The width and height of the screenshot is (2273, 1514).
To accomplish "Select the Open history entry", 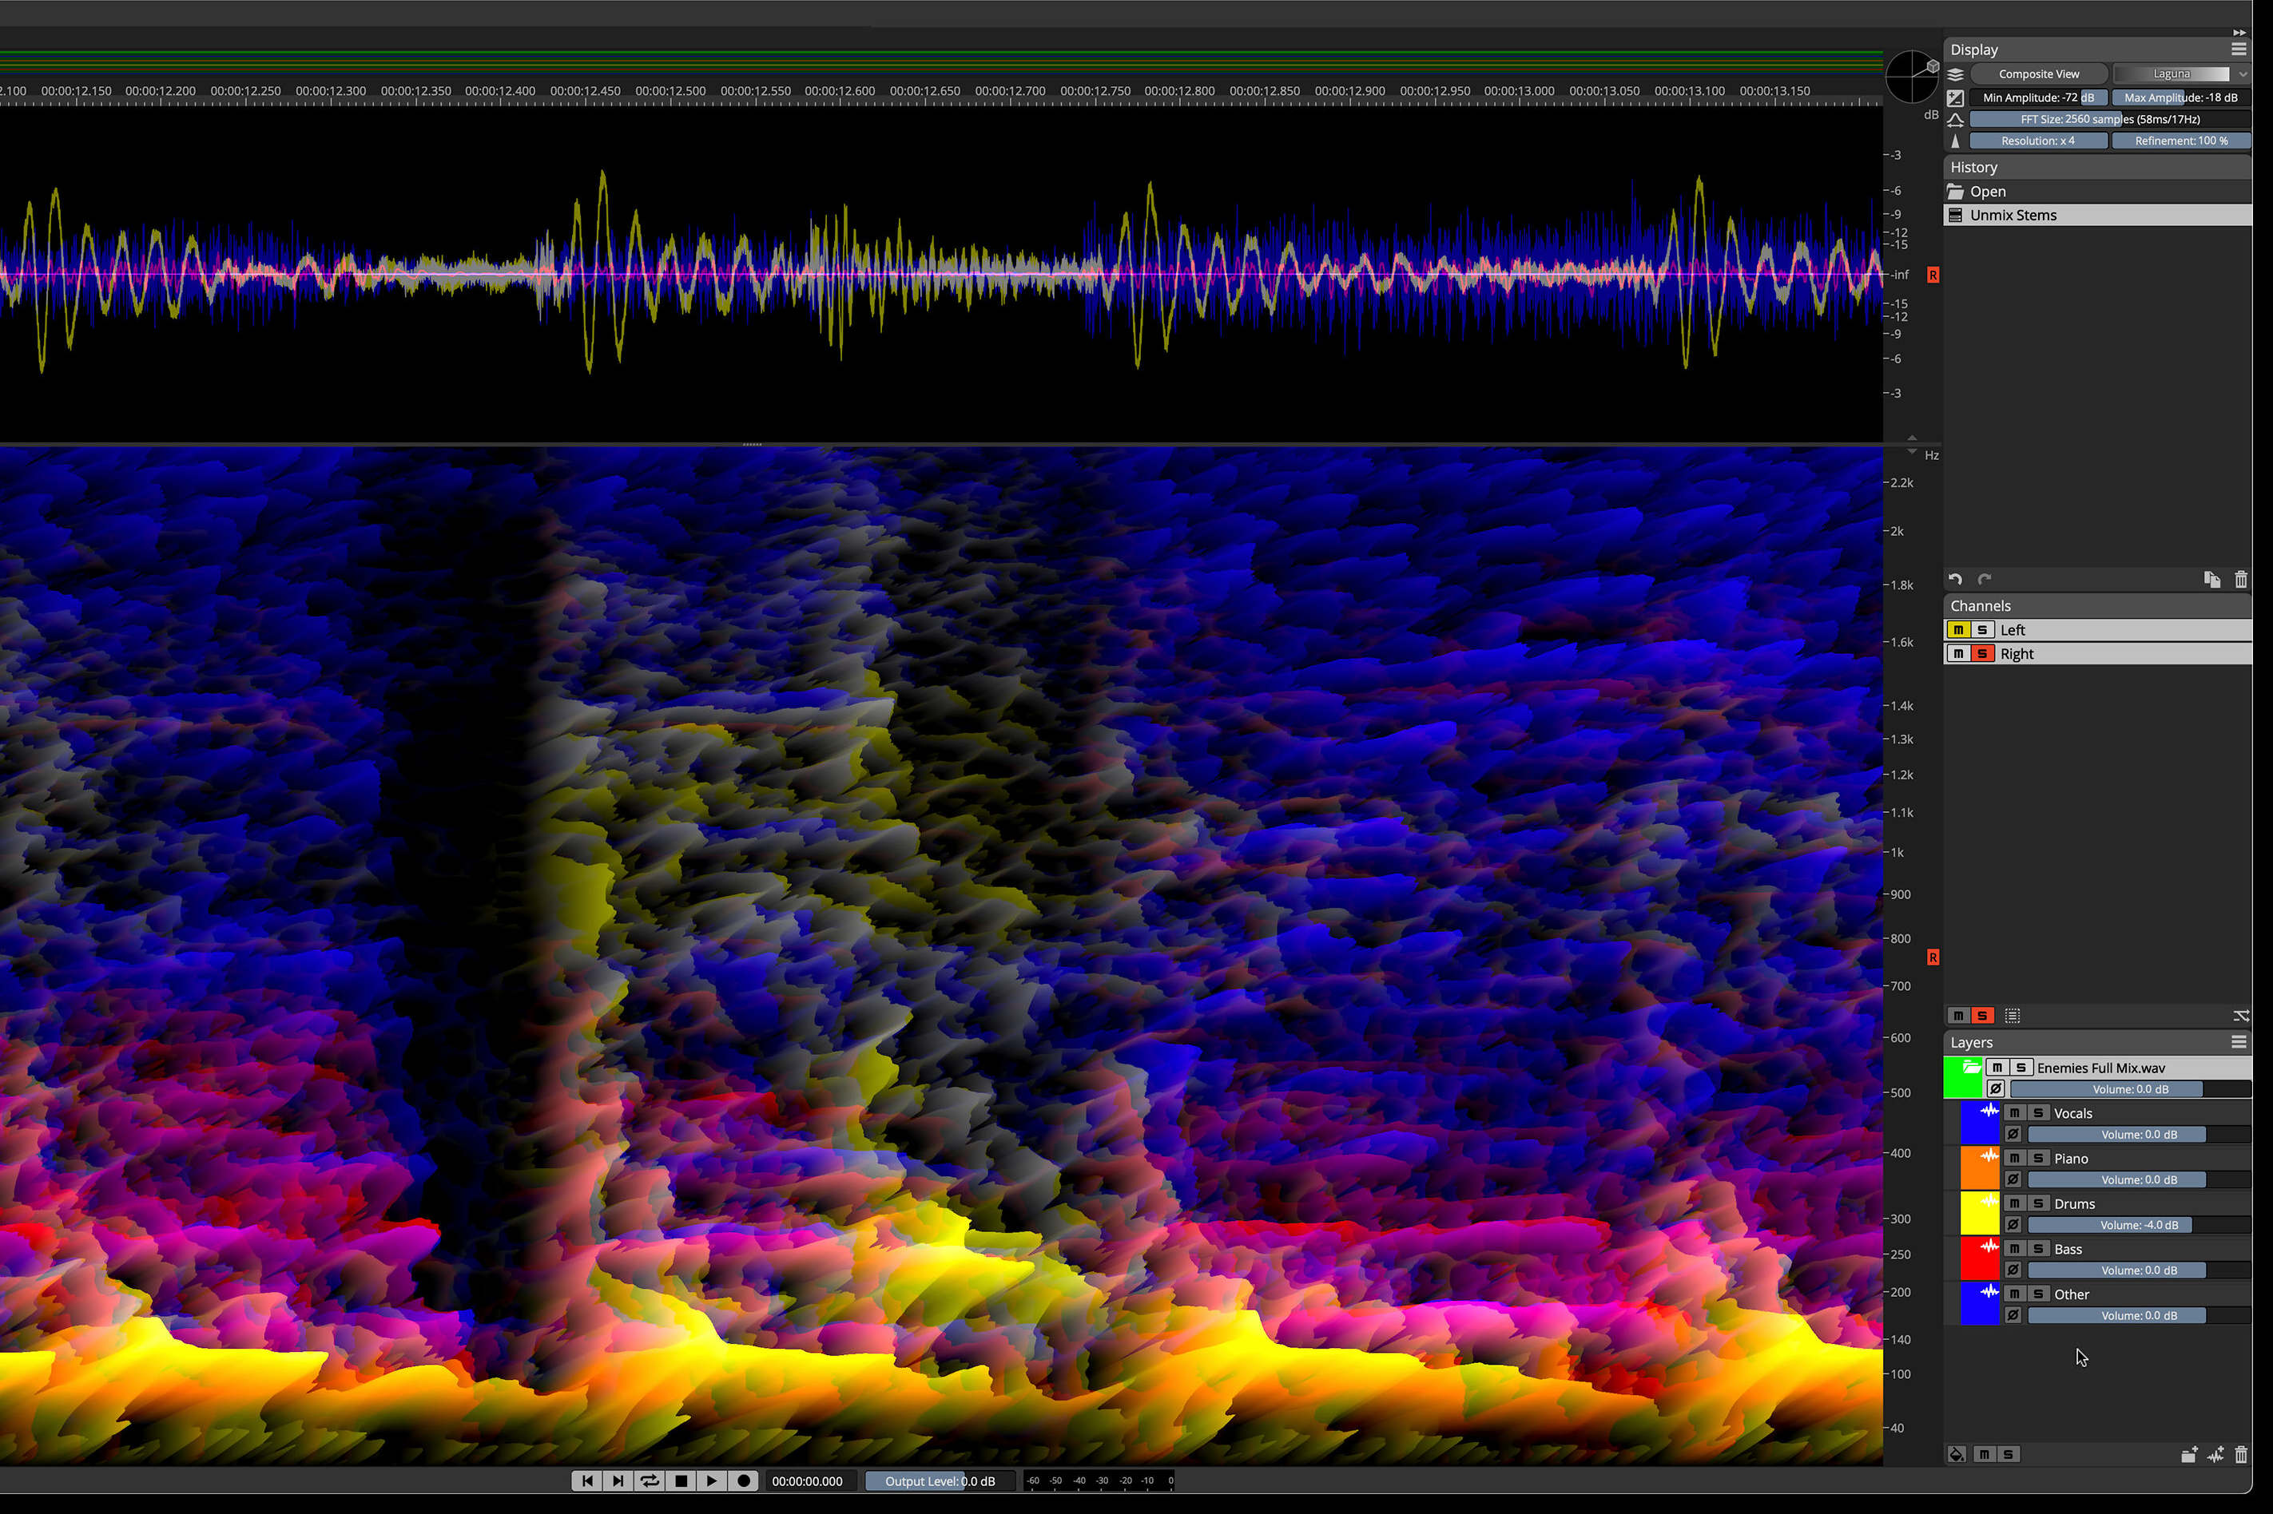I will (2097, 192).
